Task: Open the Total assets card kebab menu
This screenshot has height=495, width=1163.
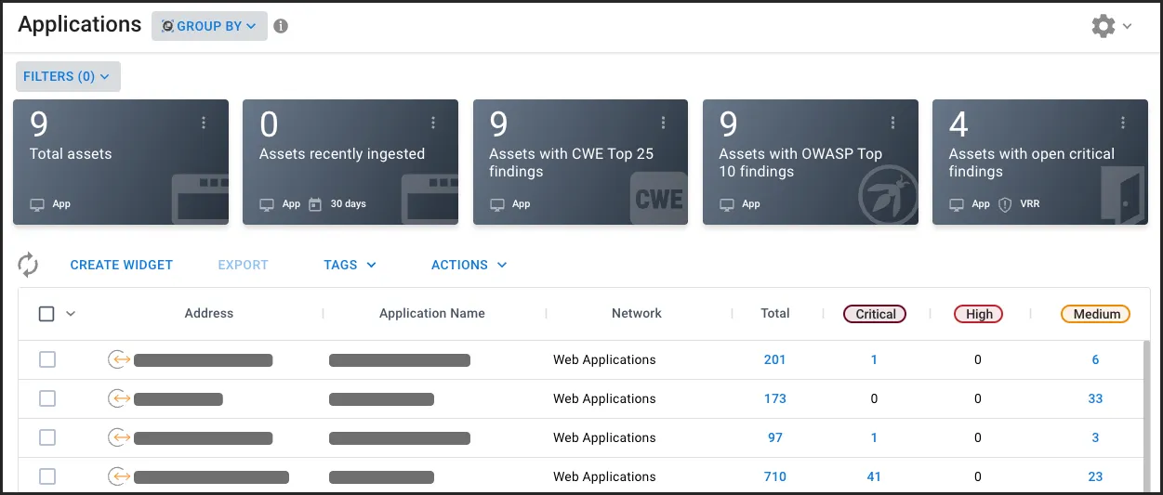Action: coord(204,123)
